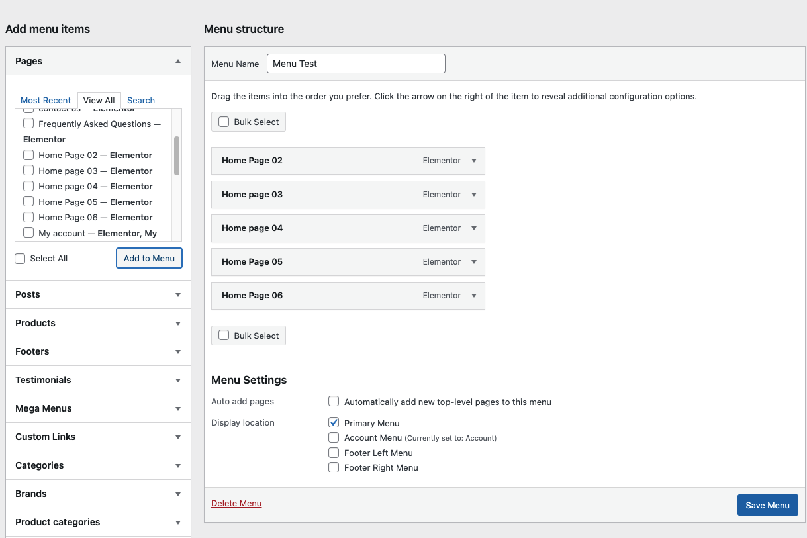Open the Search tab in Pages

point(141,101)
